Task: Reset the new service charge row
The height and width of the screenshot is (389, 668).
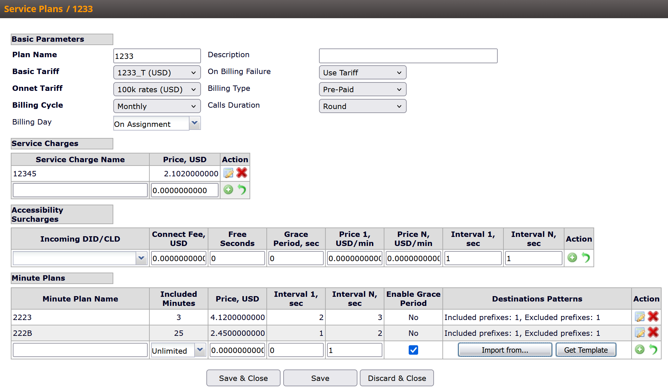Action: click(x=242, y=190)
